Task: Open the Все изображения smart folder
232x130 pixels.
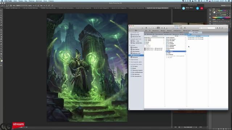Action: (137, 72)
